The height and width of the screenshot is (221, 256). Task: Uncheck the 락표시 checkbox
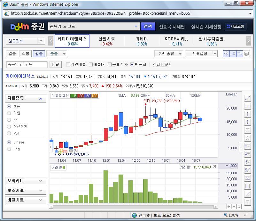pyautogui.click(x=132, y=64)
